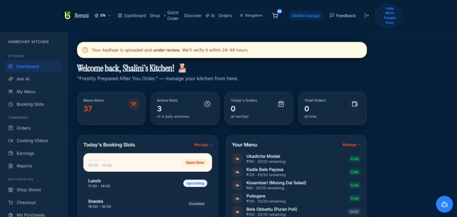Open Earnings in the sidebar
This screenshot has height=217, width=457.
[x=33, y=153]
